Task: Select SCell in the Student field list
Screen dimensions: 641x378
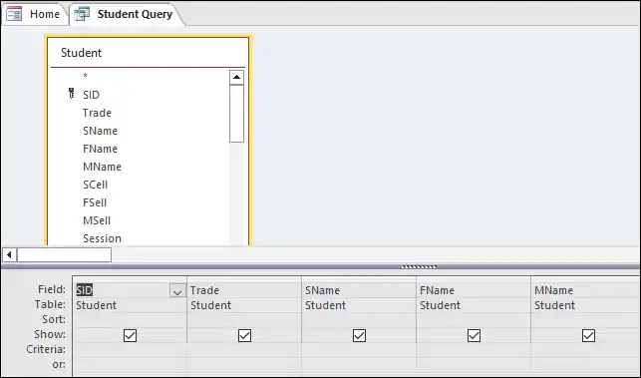Action: [x=96, y=185]
